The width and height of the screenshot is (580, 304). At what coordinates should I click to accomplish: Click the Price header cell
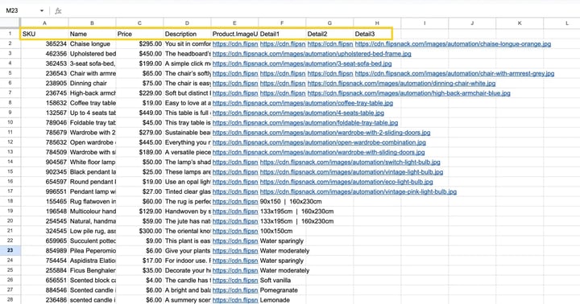click(x=139, y=34)
